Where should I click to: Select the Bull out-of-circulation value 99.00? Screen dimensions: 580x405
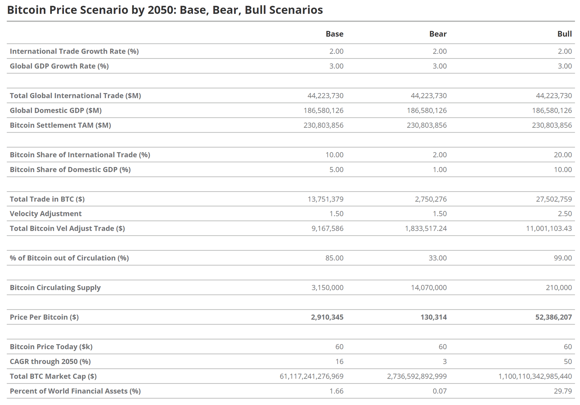point(563,258)
